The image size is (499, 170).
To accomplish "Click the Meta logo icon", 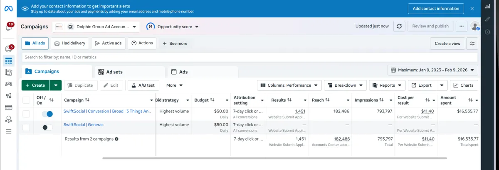I will 8,9.
